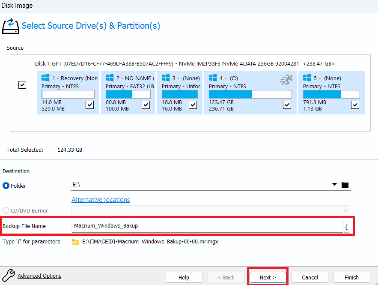Click 'Type { for parameters' hint text
The image size is (378, 285).
31,242
